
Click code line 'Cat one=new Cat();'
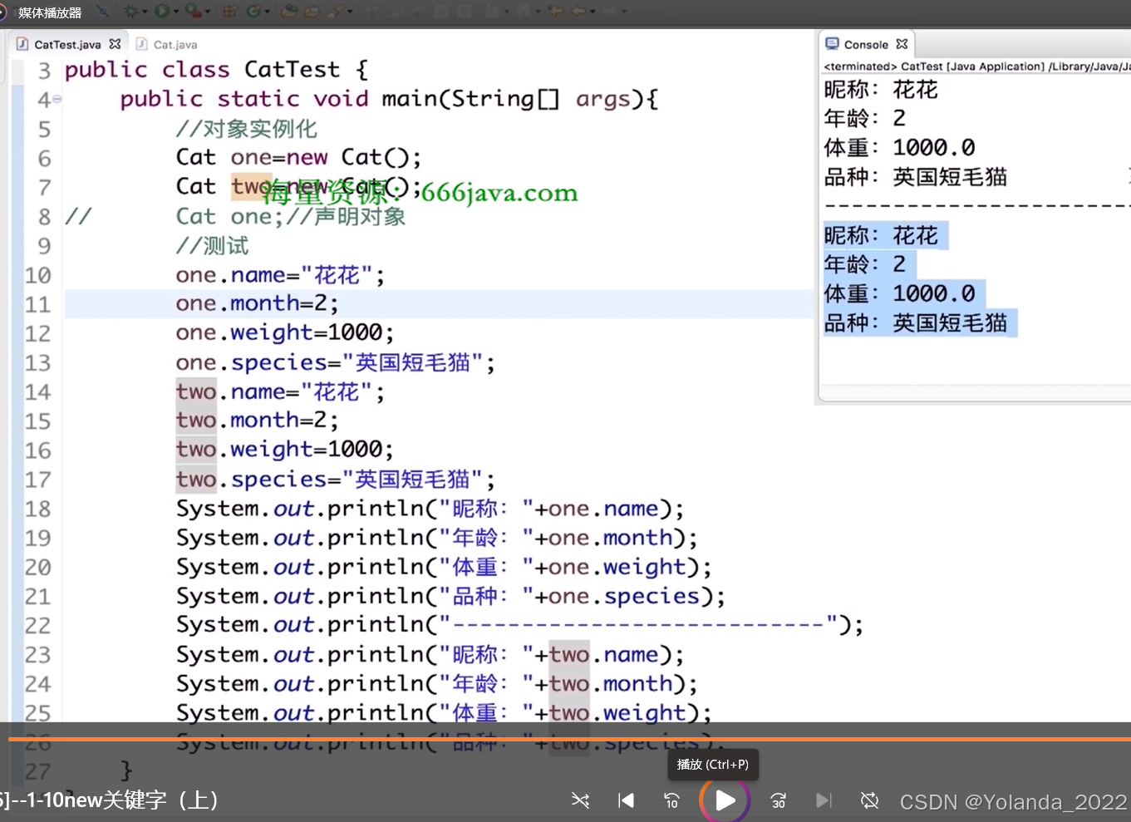coord(298,157)
